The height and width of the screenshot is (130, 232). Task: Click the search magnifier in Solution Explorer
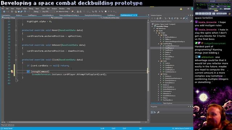191,21
